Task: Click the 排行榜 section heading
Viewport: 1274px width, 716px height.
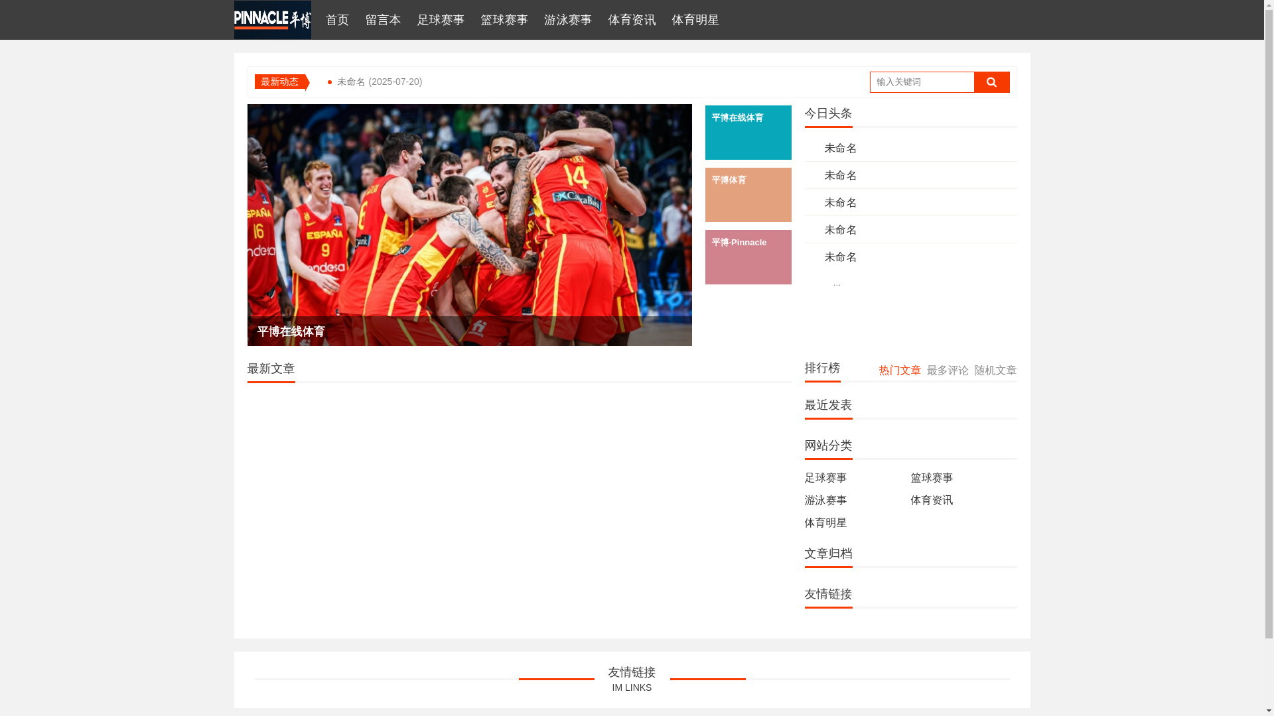Action: tap(822, 368)
